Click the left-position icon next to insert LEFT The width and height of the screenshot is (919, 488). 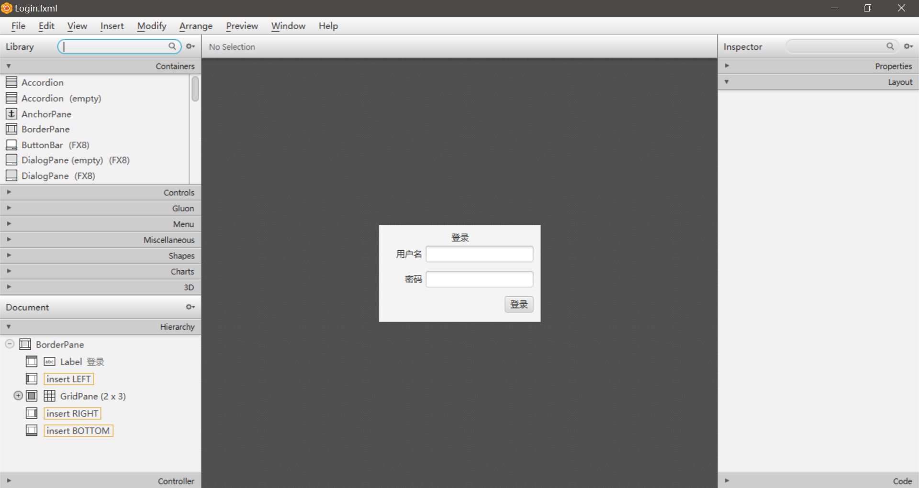click(32, 379)
